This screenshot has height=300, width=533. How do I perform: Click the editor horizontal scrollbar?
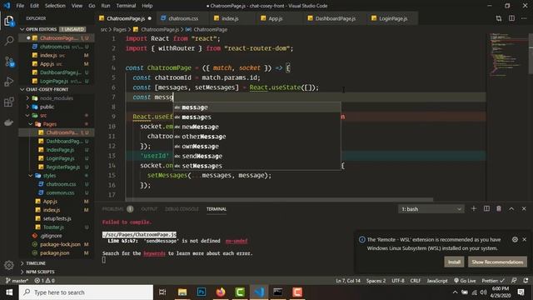point(279,200)
